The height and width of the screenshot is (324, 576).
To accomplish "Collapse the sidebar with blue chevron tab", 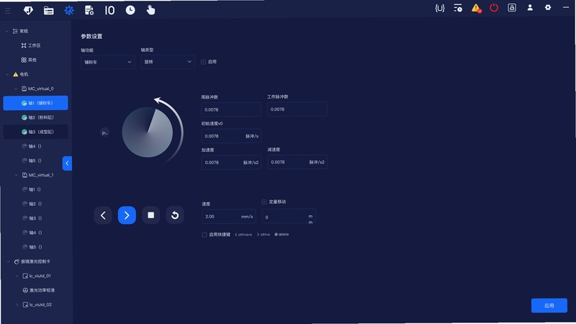I will (67, 163).
